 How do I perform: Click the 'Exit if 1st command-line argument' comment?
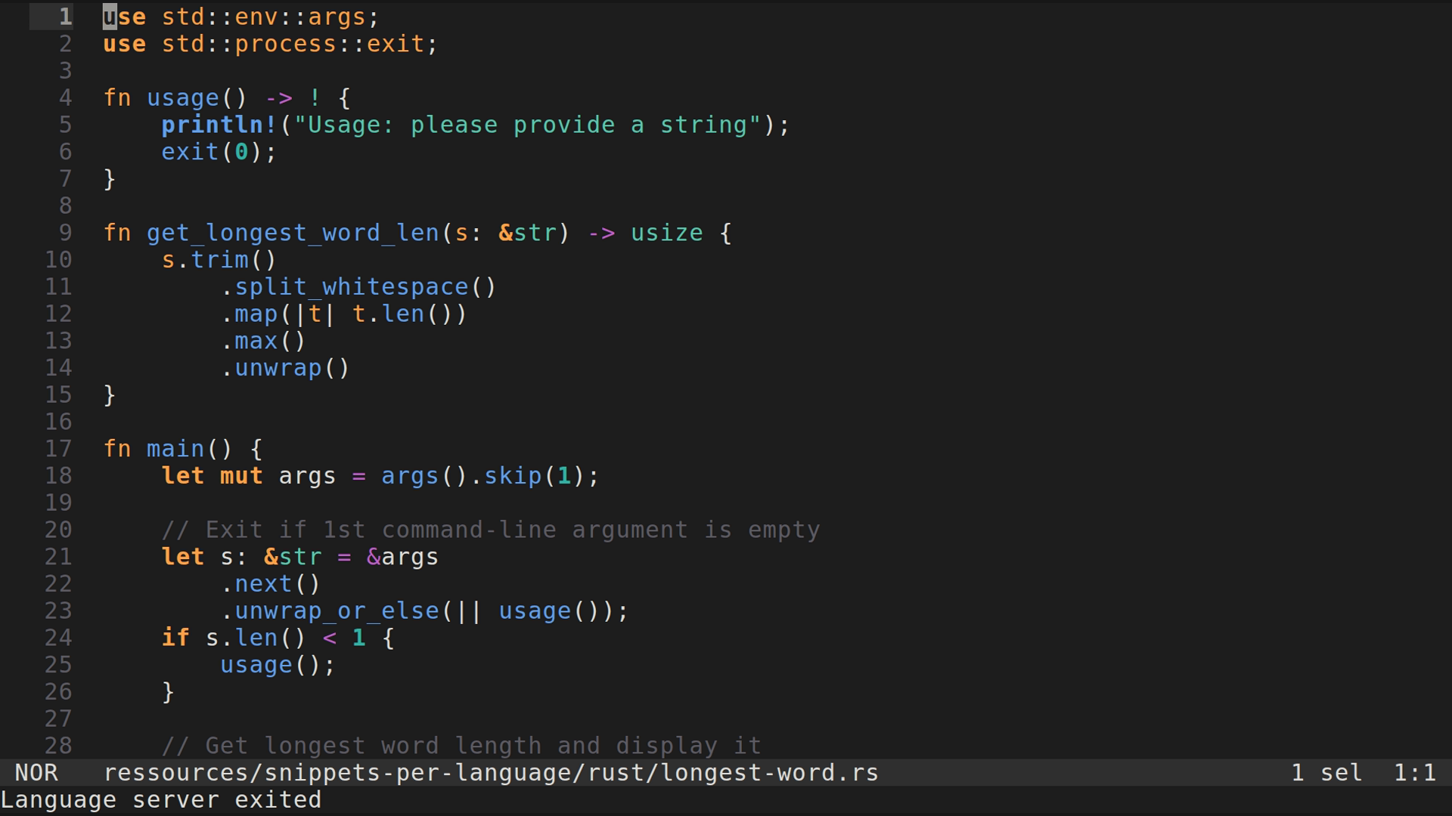490,530
